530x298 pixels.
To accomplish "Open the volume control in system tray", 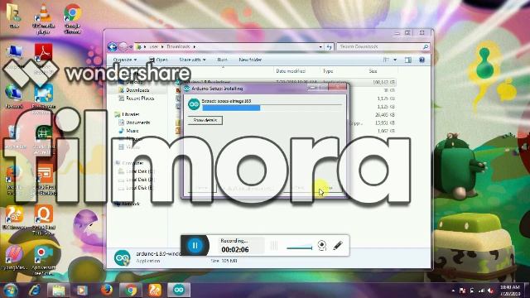I will coord(491,291).
